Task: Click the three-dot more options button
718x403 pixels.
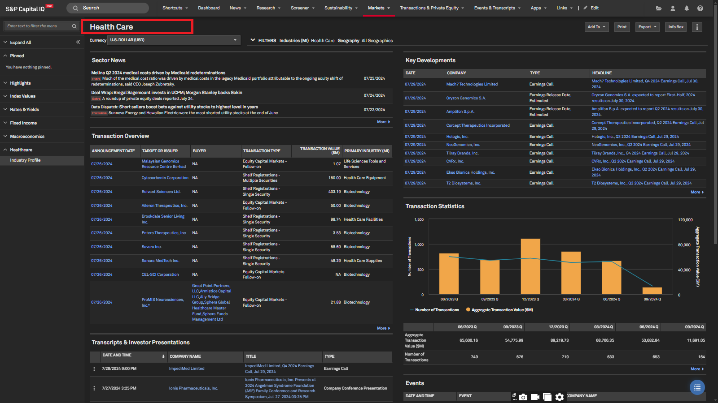Action: (x=697, y=27)
